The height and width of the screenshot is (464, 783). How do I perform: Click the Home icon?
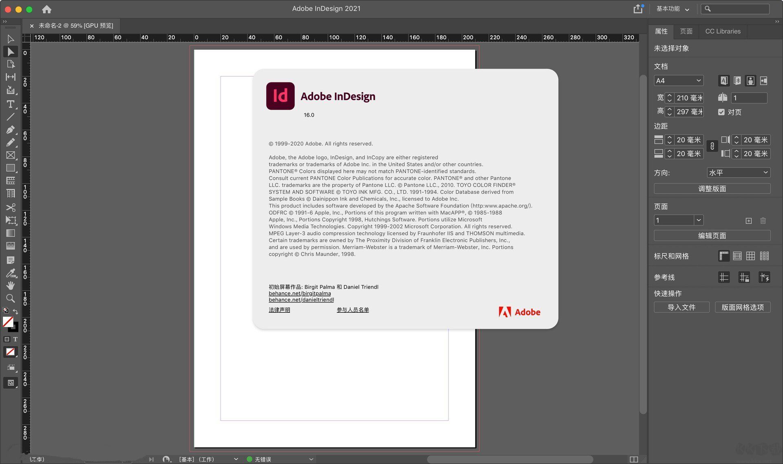[x=46, y=9]
